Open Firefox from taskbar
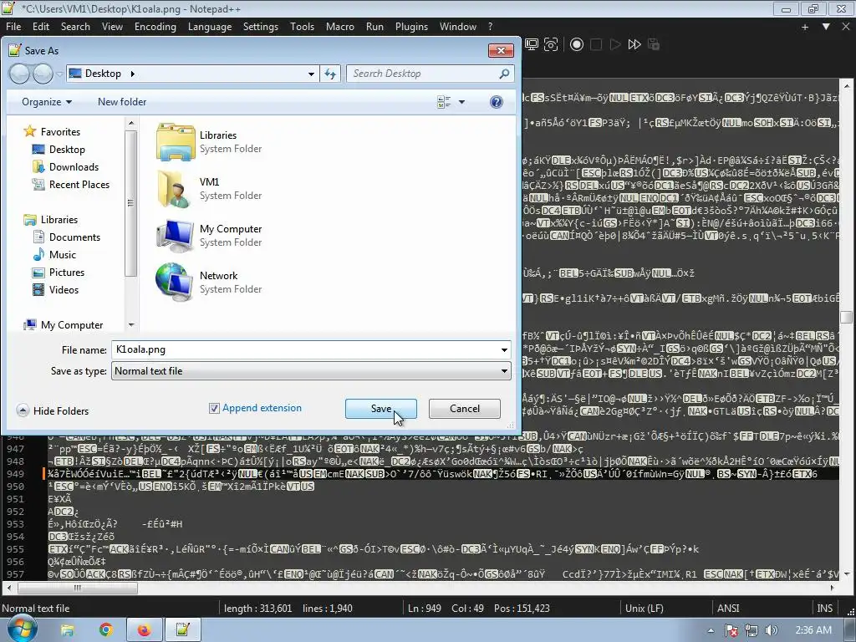Viewport: 856px width, 642px height. (144, 630)
